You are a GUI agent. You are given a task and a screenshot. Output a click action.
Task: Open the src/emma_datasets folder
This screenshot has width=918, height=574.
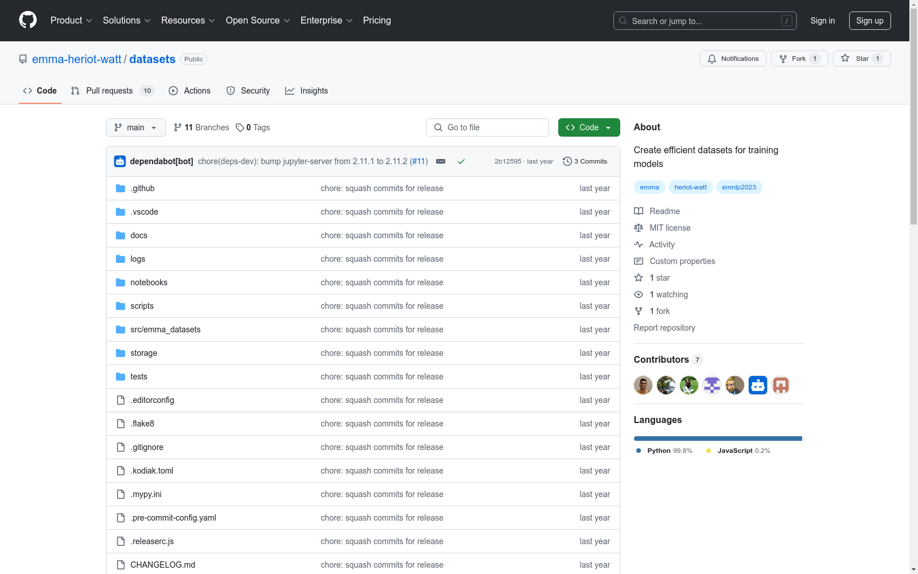click(165, 329)
